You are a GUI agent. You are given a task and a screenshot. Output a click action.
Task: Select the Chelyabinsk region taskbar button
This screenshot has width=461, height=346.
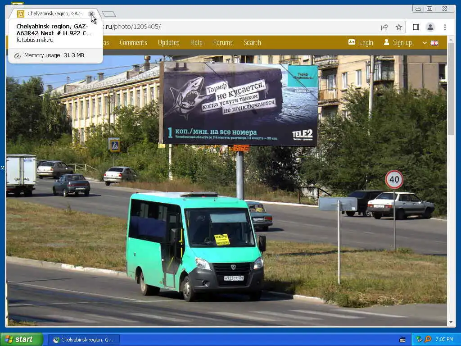tap(84, 340)
